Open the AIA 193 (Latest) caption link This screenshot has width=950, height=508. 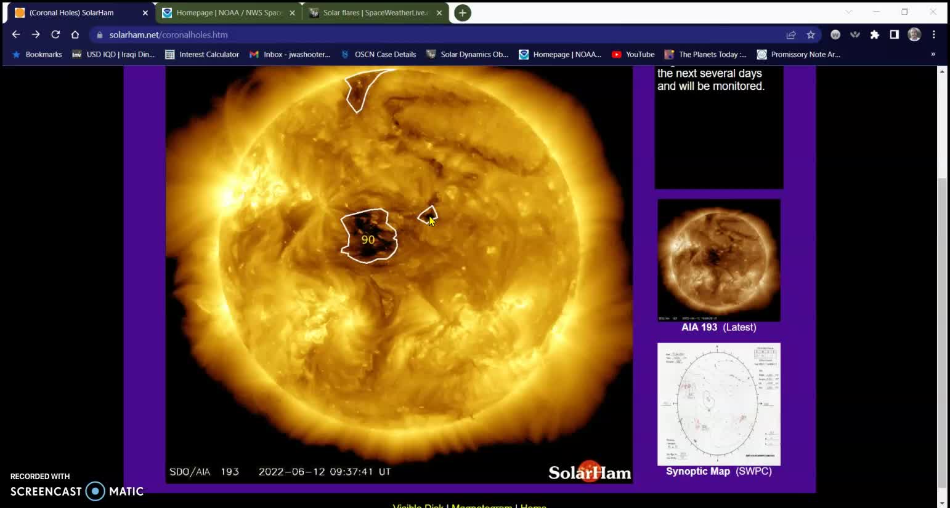pyautogui.click(x=718, y=327)
